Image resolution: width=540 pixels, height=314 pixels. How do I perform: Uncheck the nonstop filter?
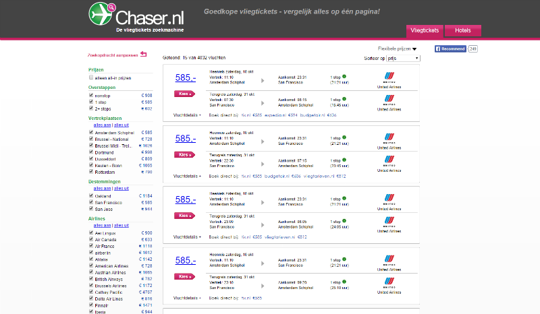(x=91, y=96)
